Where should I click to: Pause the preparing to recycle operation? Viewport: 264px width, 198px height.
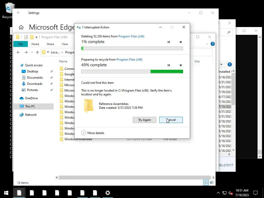click(x=169, y=65)
